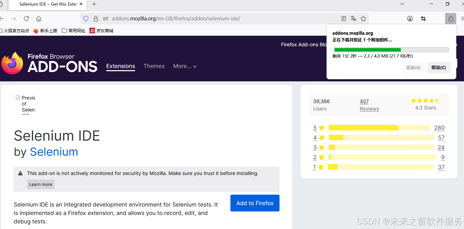Click the warning triangle icon
464x229 pixels.
(20, 173)
